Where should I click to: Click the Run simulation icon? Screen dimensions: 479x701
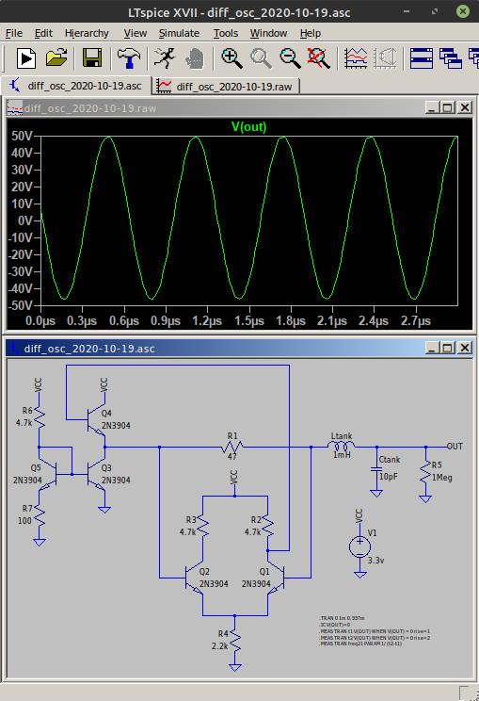click(x=26, y=58)
